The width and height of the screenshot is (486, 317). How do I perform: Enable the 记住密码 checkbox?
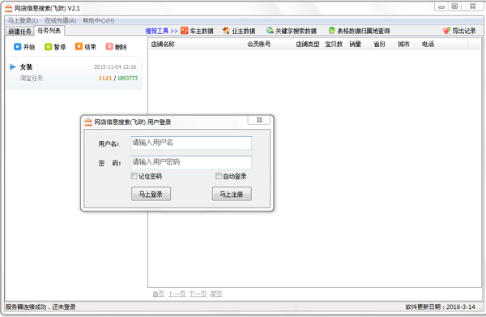(x=134, y=176)
